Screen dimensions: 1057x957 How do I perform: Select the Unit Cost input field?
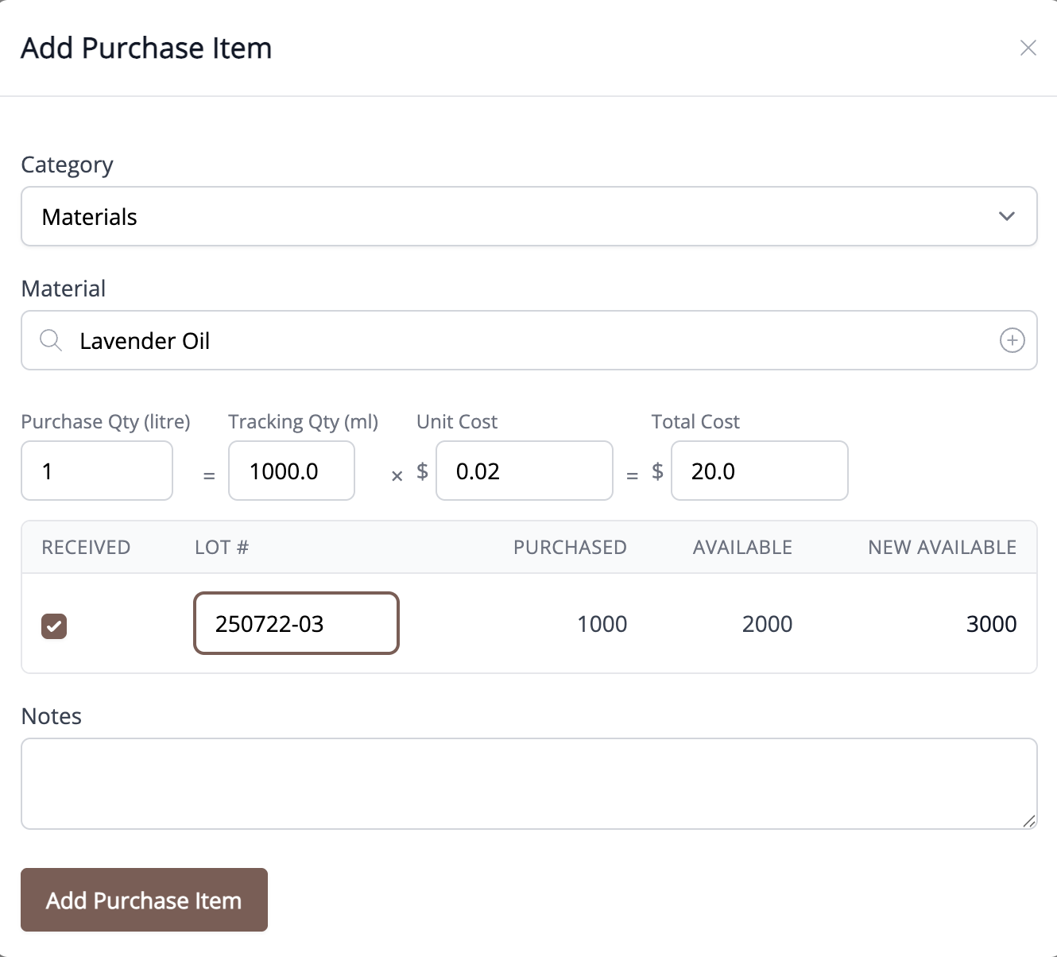click(525, 471)
